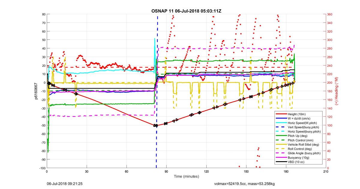Click left axis tick label "80"
This screenshot has width=360, height=189.
click(43, 14)
